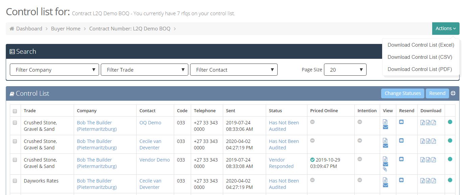Image resolution: width=467 pixels, height=195 pixels.
Task: View the email in the Dayworks Rates row
Action: pos(385,186)
